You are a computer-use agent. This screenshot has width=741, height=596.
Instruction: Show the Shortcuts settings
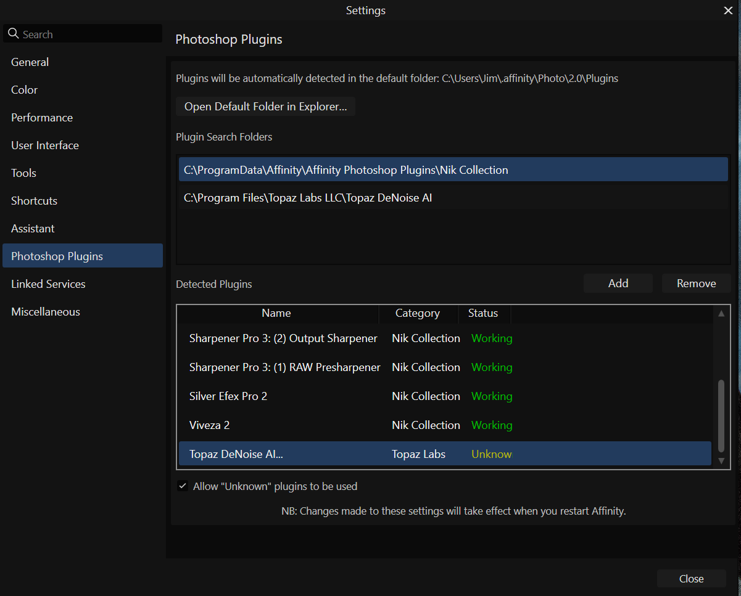point(83,201)
